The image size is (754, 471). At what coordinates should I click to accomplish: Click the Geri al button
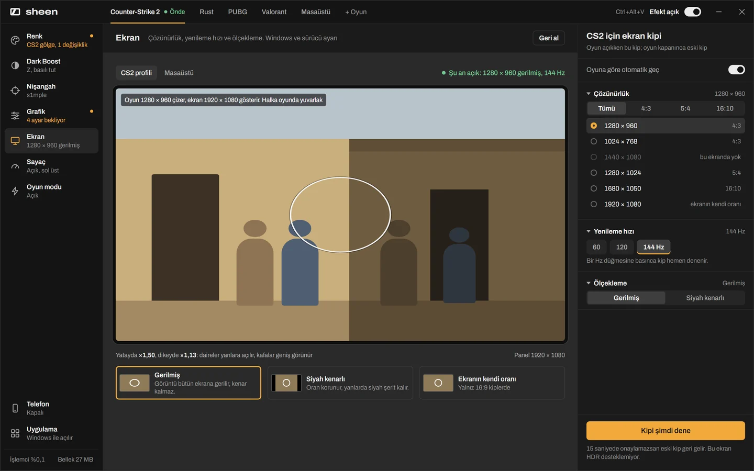point(549,38)
